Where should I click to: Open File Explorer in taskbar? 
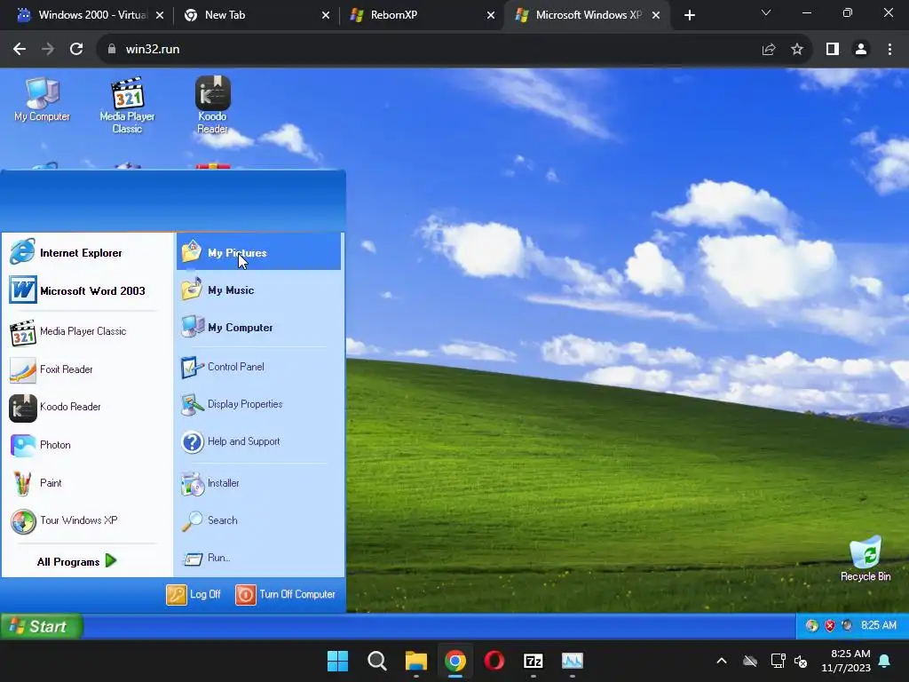[x=416, y=661]
